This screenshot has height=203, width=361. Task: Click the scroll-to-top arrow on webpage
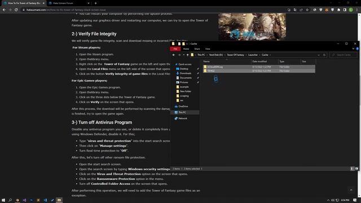click(351, 190)
